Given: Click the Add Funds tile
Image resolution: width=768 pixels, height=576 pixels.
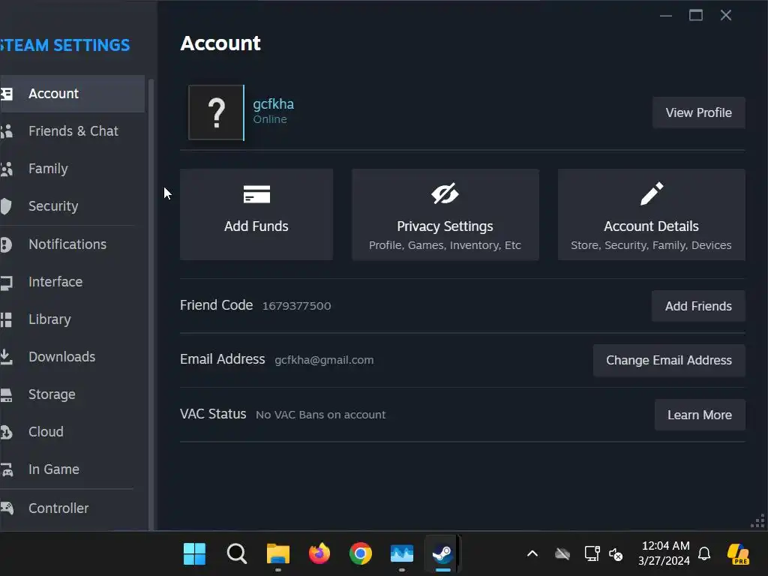Looking at the screenshot, I should 256,214.
